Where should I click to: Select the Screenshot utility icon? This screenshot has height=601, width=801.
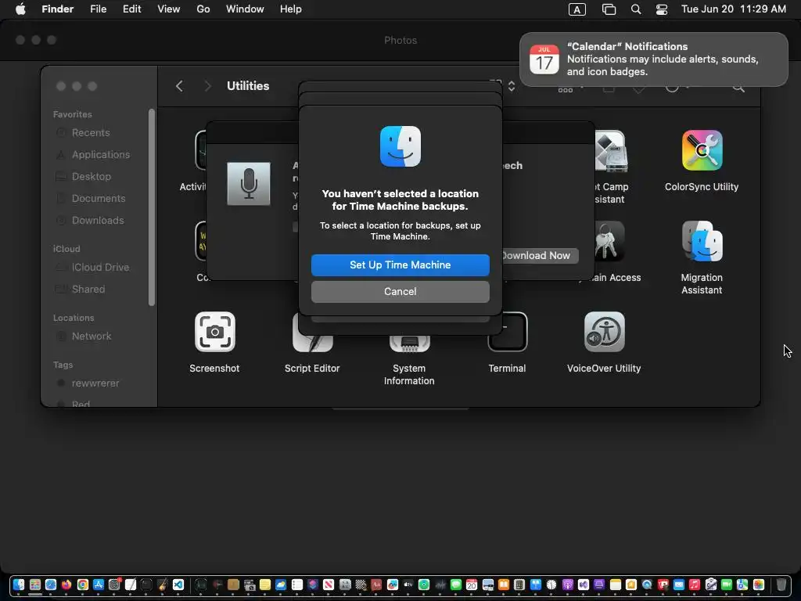(x=214, y=332)
